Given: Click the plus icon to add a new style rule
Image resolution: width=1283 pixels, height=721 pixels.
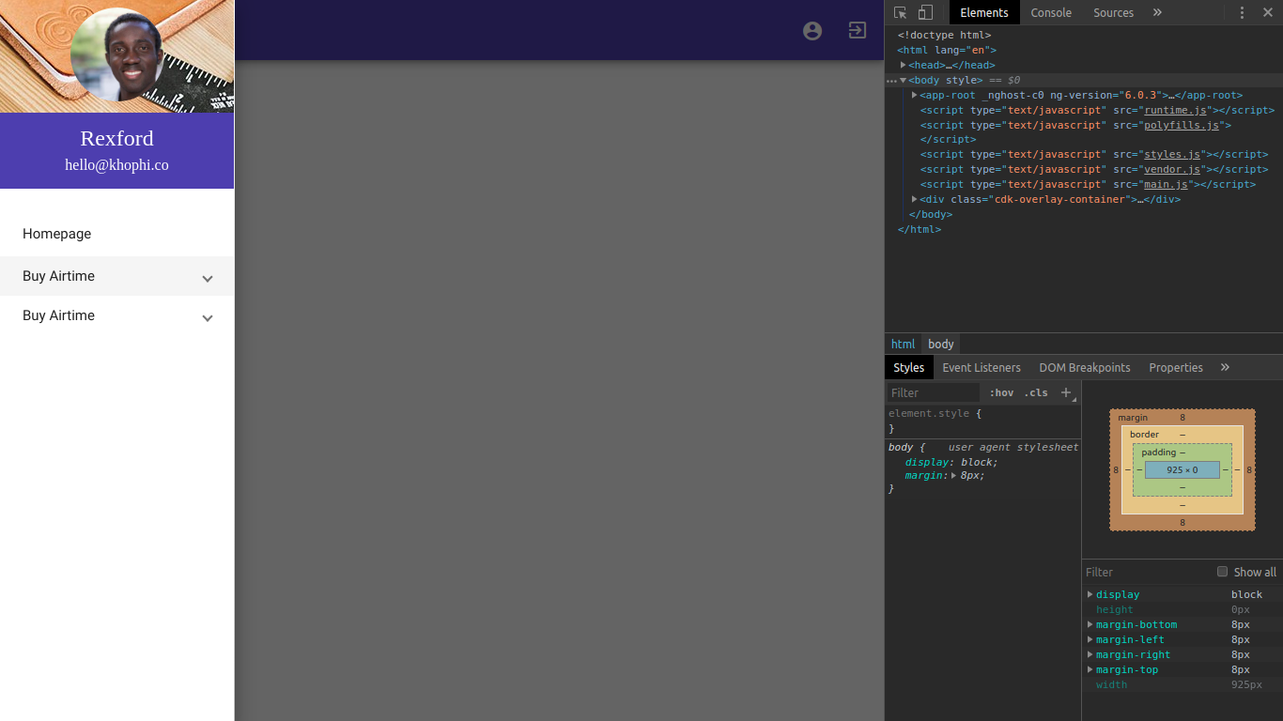Looking at the screenshot, I should pyautogui.click(x=1066, y=392).
